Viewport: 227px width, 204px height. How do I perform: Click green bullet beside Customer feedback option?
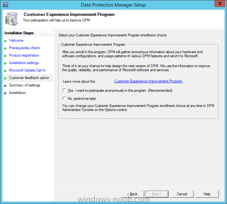coord(5,78)
